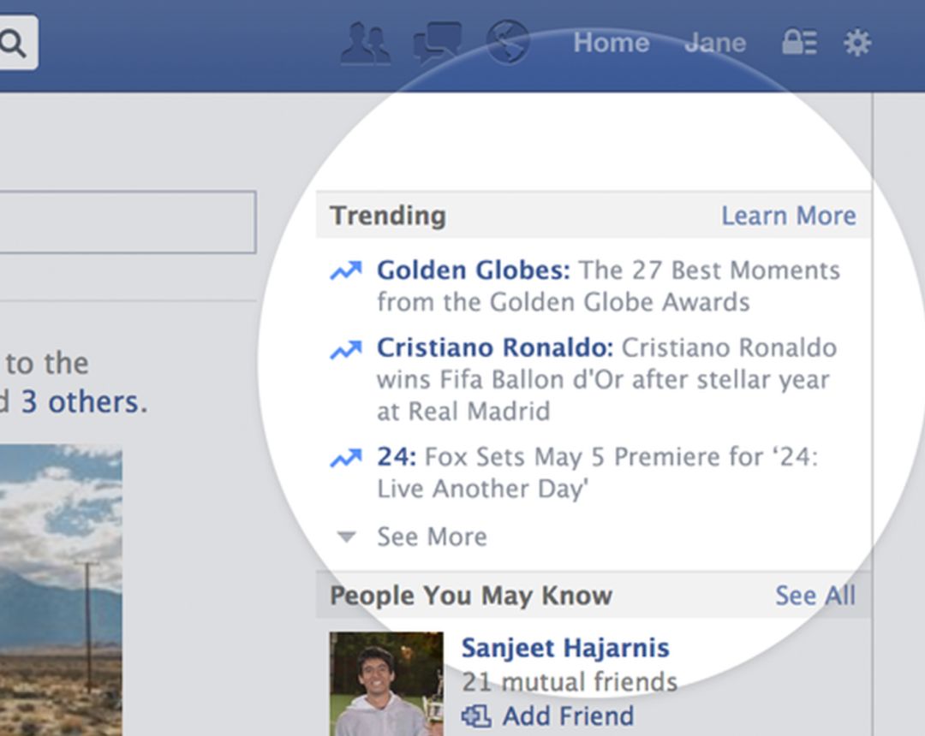This screenshot has width=925, height=736.
Task: Expand trending list with See More
Action: point(432,537)
